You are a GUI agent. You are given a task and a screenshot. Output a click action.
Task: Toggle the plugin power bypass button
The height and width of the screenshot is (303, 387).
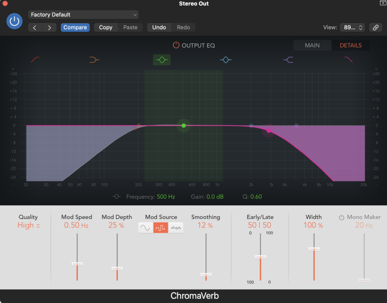[14, 21]
